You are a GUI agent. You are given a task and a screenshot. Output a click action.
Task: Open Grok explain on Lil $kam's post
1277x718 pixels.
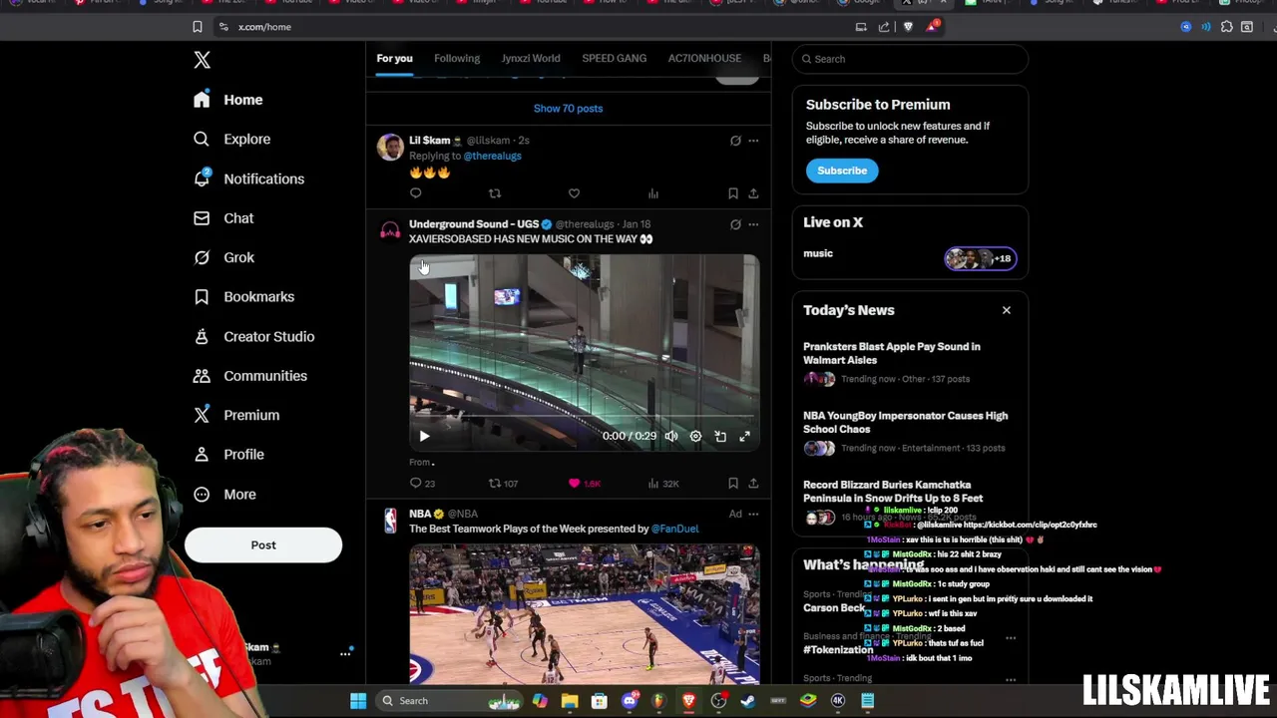pyautogui.click(x=735, y=141)
